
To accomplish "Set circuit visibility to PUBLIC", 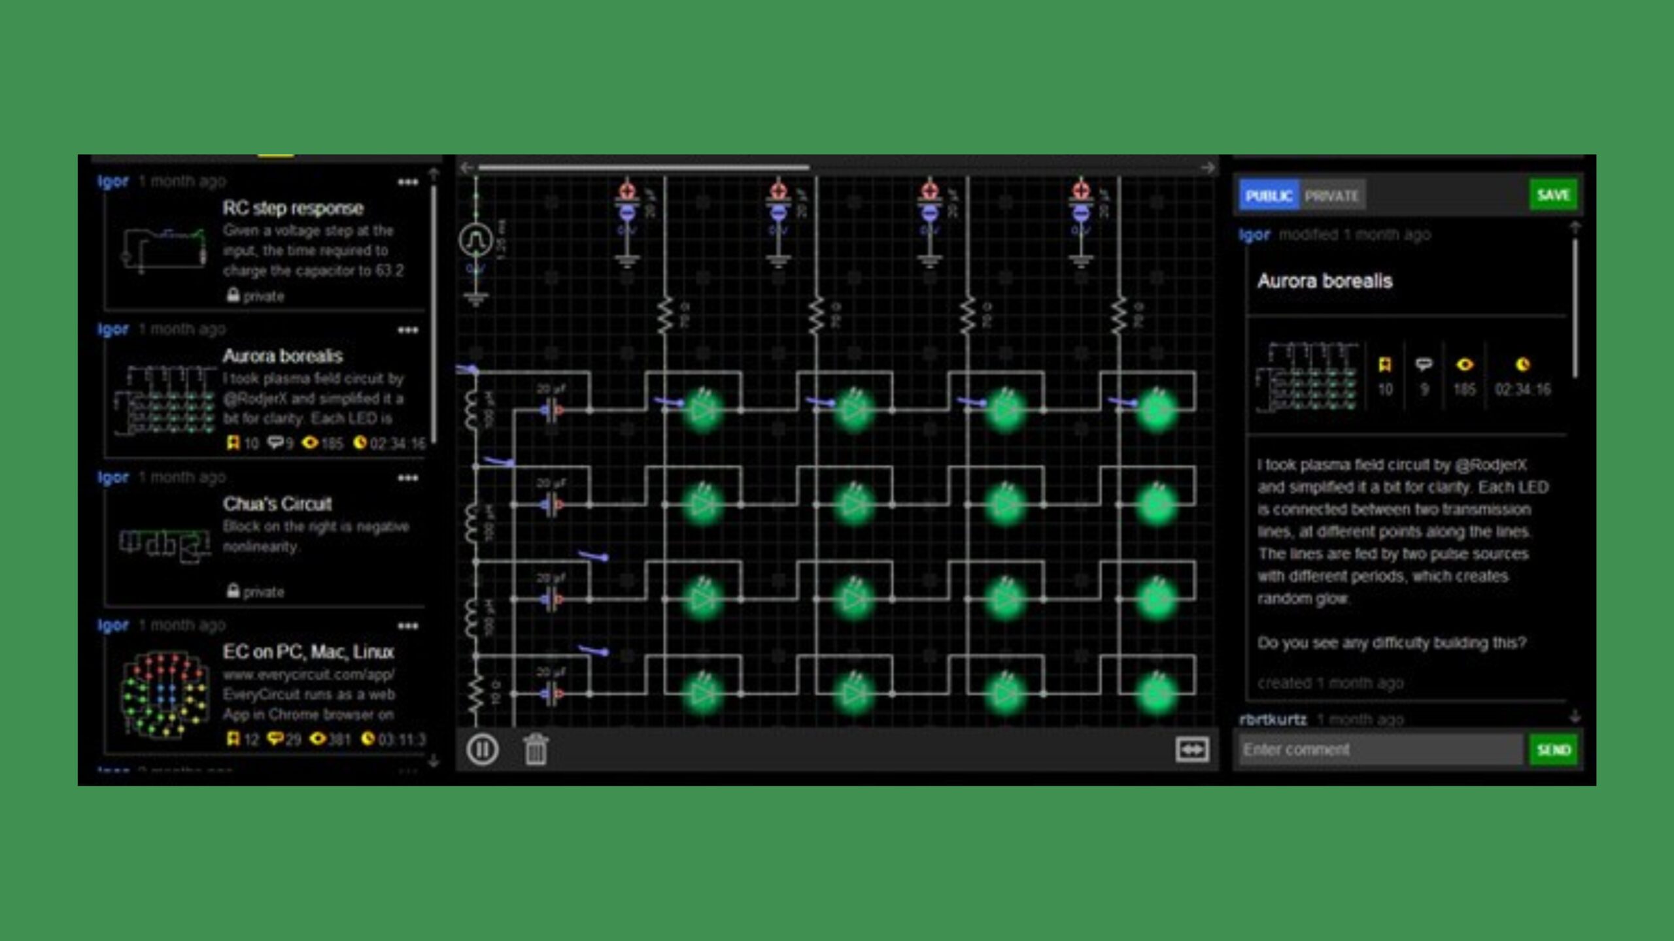I will coord(1269,195).
